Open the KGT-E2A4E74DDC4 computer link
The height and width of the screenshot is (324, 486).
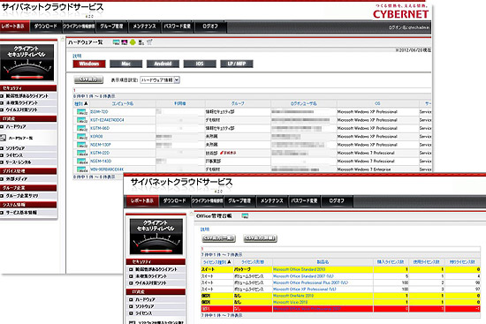coord(107,120)
